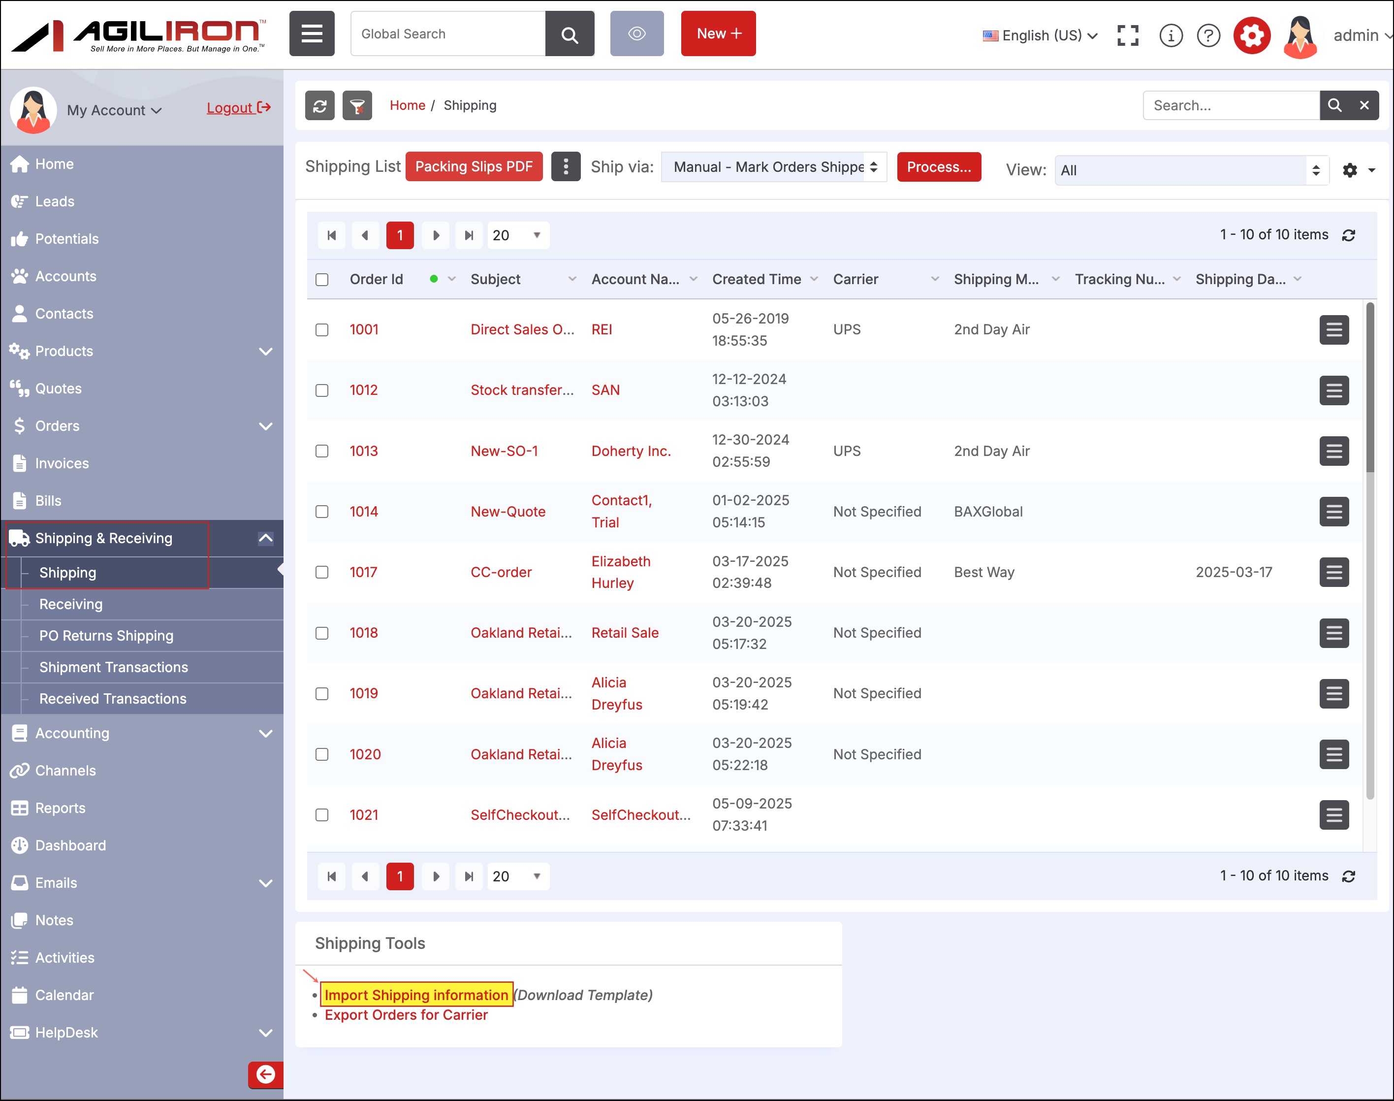Click the admin avatar in header
The image size is (1394, 1101).
coord(1299,37)
